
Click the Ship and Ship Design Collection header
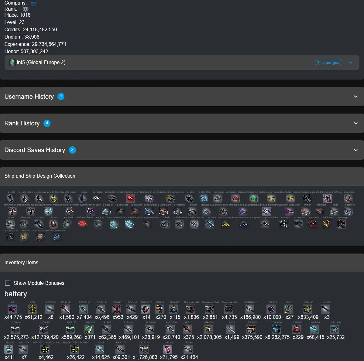40,176
